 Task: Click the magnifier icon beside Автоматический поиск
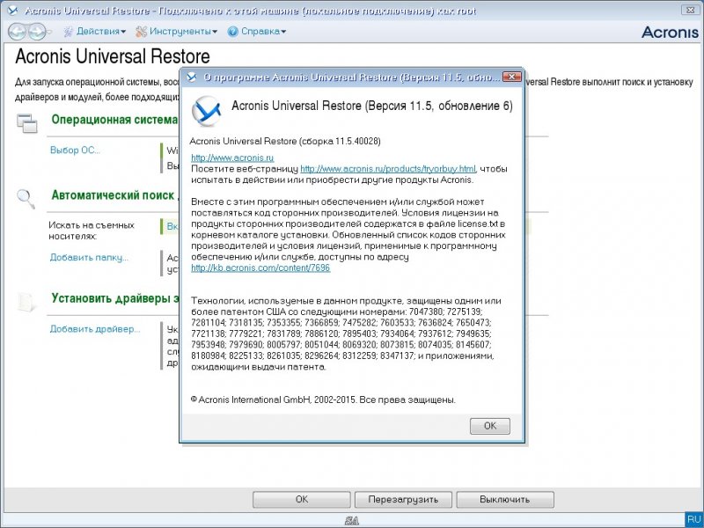[x=26, y=199]
